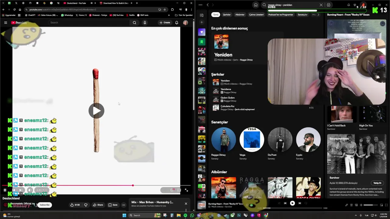Screen dimensions: 390x219
Task: Share the Deutschland video
Action: click(98, 205)
